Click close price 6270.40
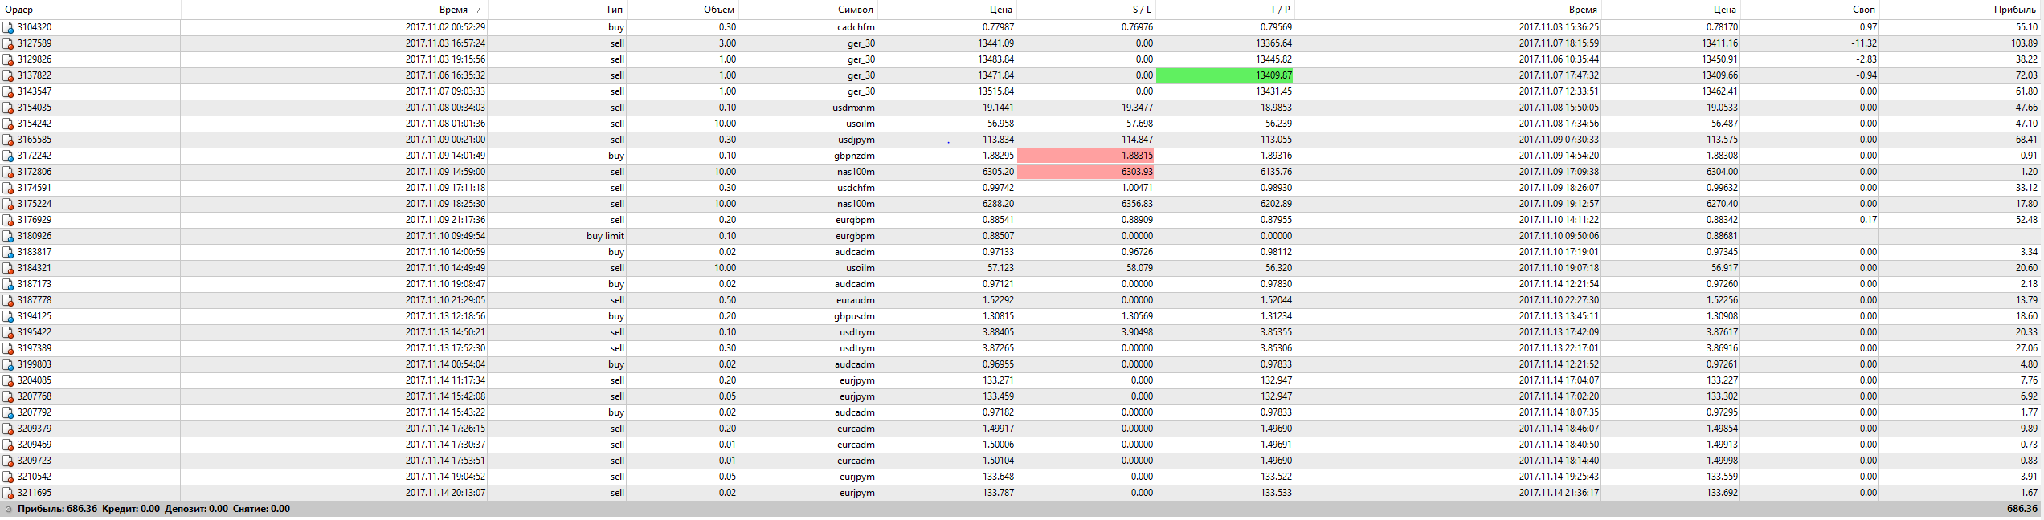 pos(1722,204)
